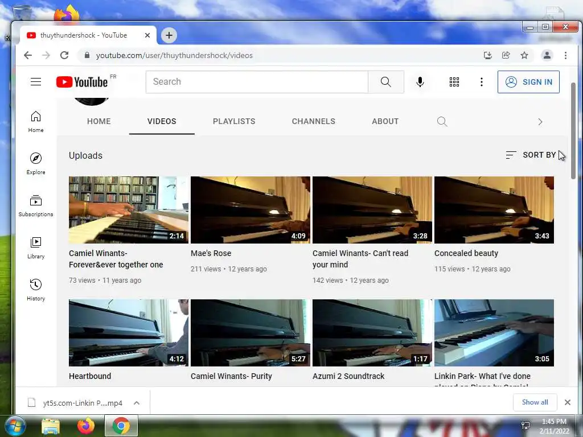The image size is (583, 437).
Task: Open the 1:17 Azumi 2 Soundtrack thumbnail
Action: [372, 333]
